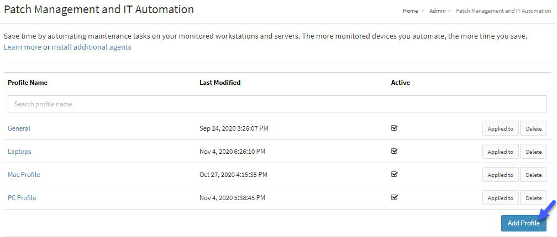Follow the install additional agents link
Image resolution: width=557 pixels, height=237 pixels.
coord(91,47)
